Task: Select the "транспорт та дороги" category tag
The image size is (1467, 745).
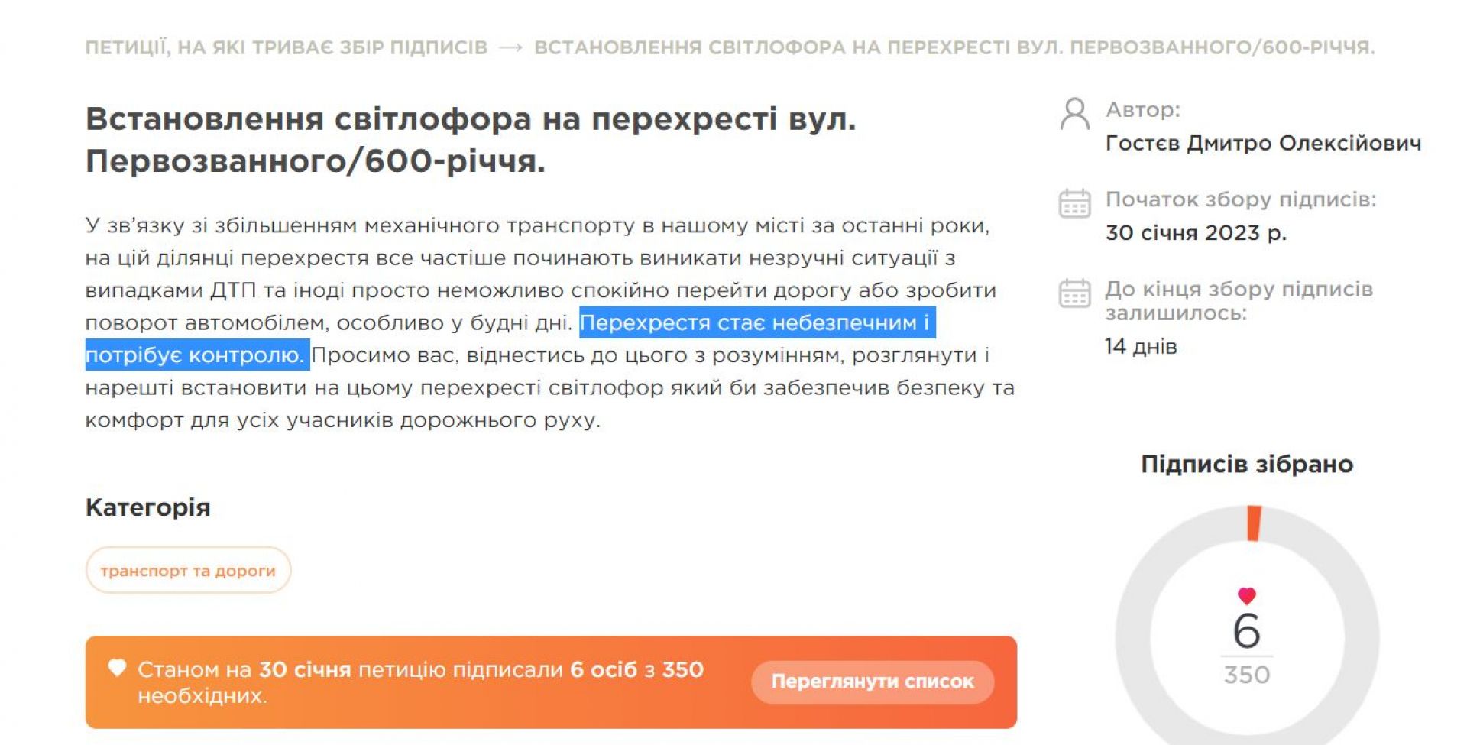Action: (x=188, y=570)
